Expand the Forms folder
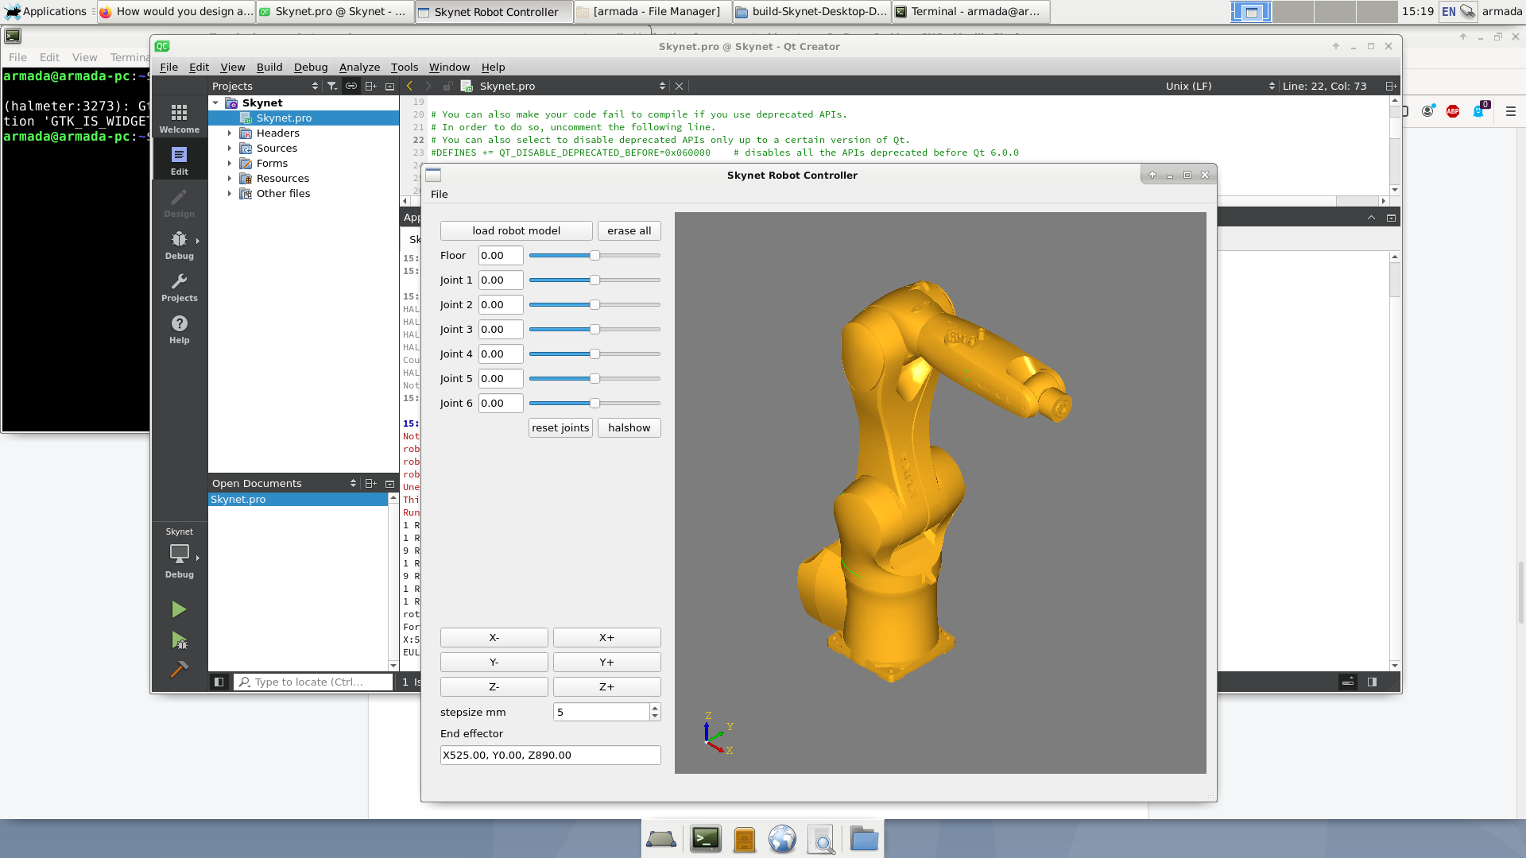This screenshot has height=858, width=1526. (x=230, y=163)
